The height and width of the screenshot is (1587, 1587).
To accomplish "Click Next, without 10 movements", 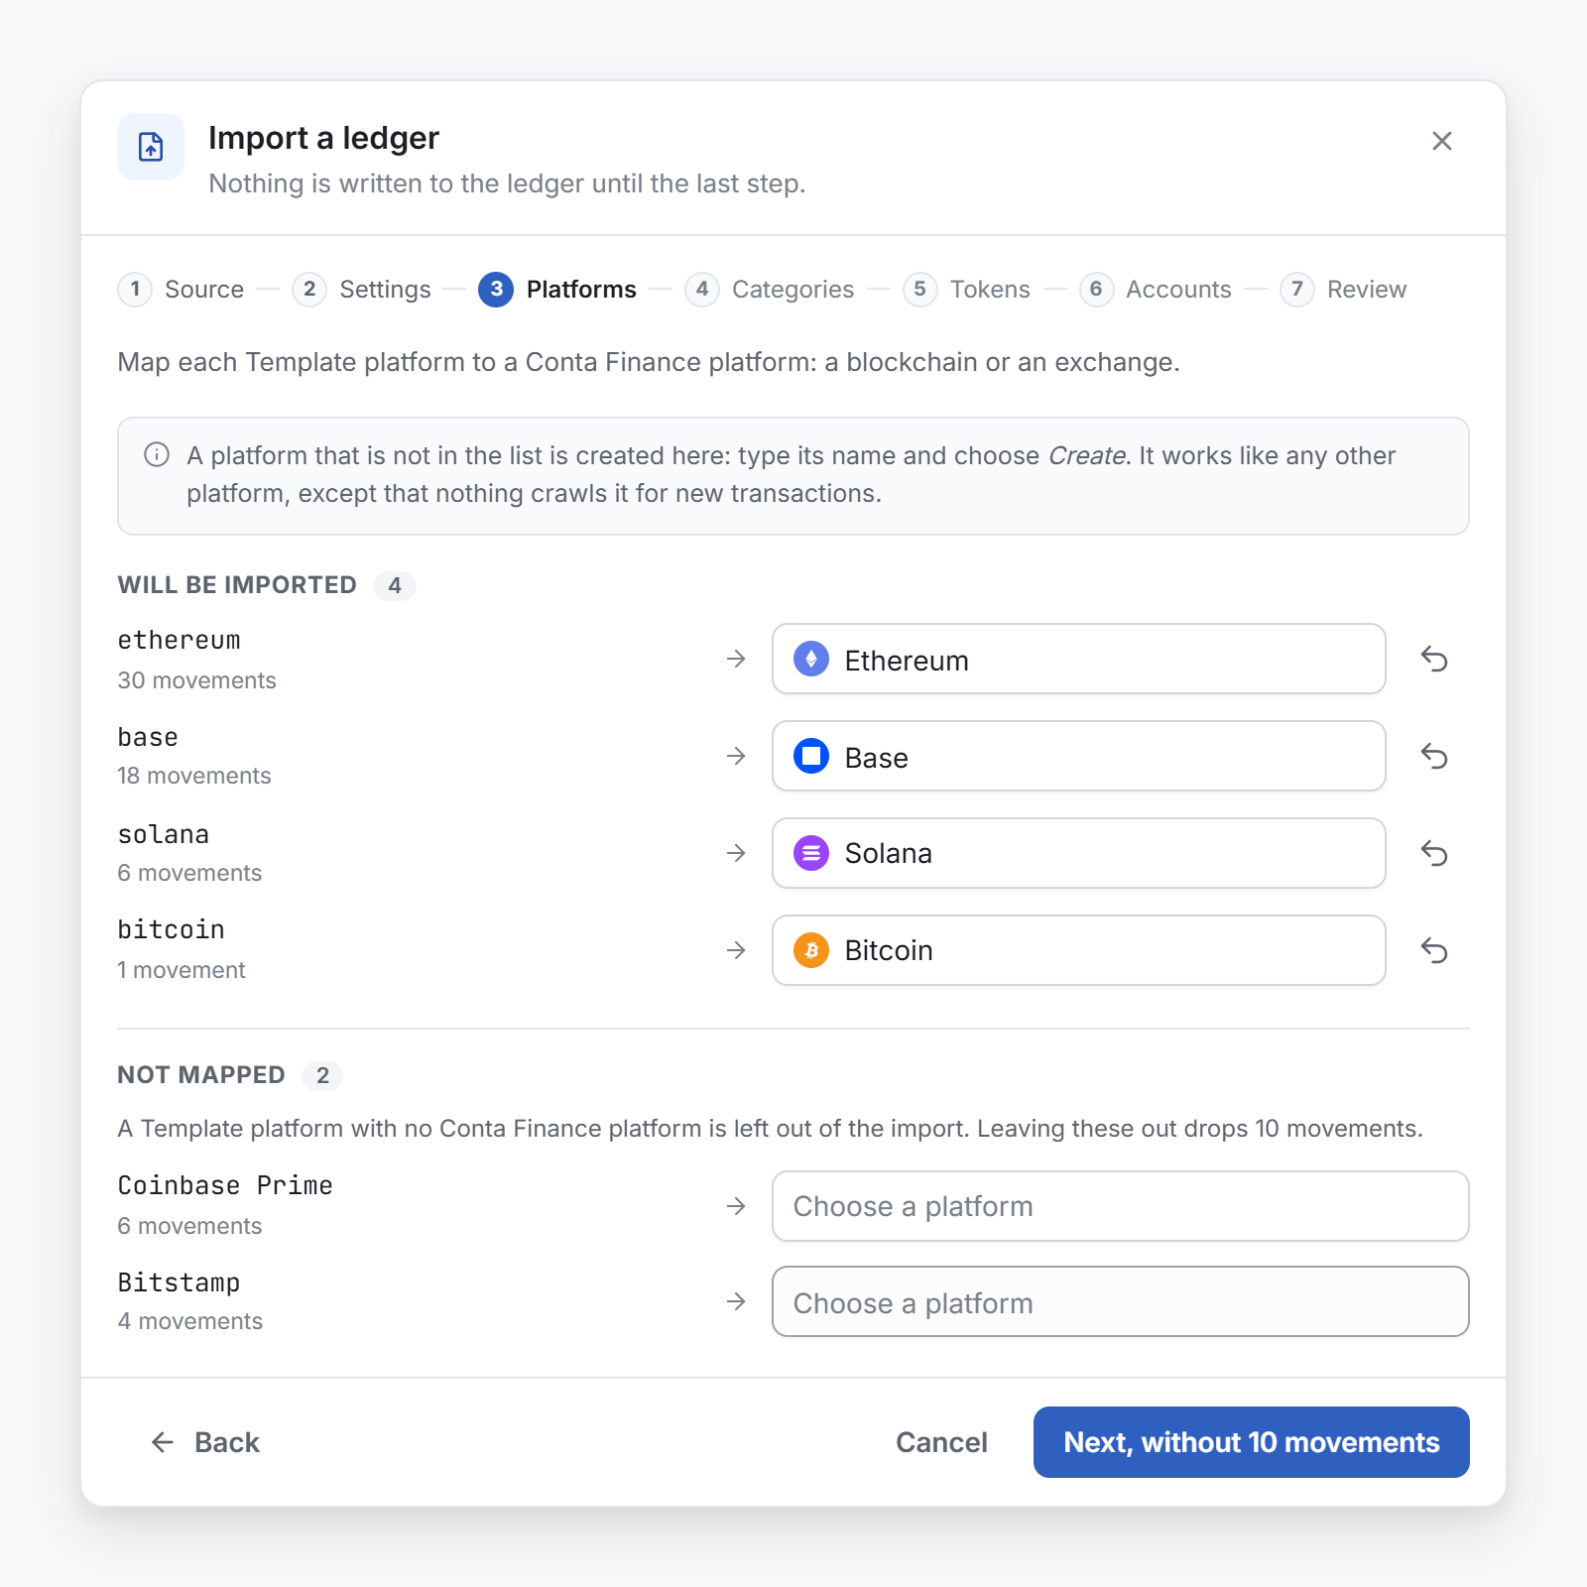I will (x=1251, y=1442).
